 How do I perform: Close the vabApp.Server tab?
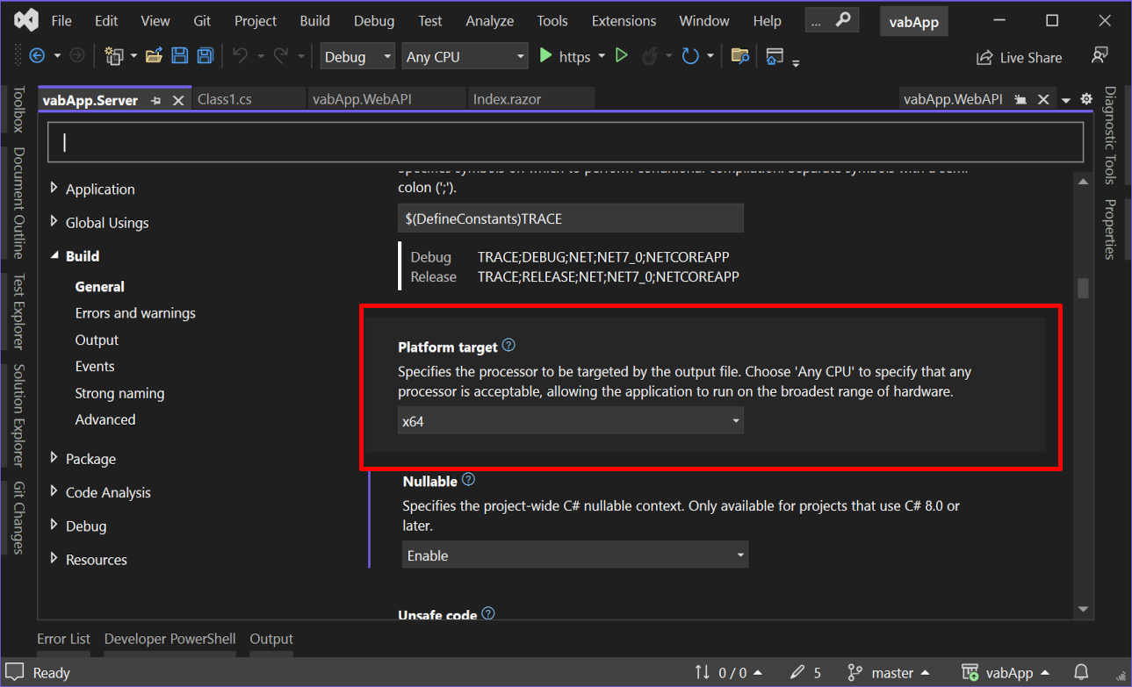[x=178, y=100]
